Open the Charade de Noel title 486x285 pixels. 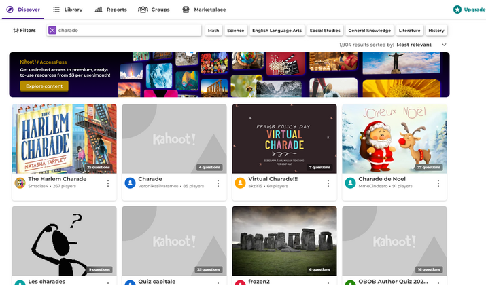(x=382, y=179)
